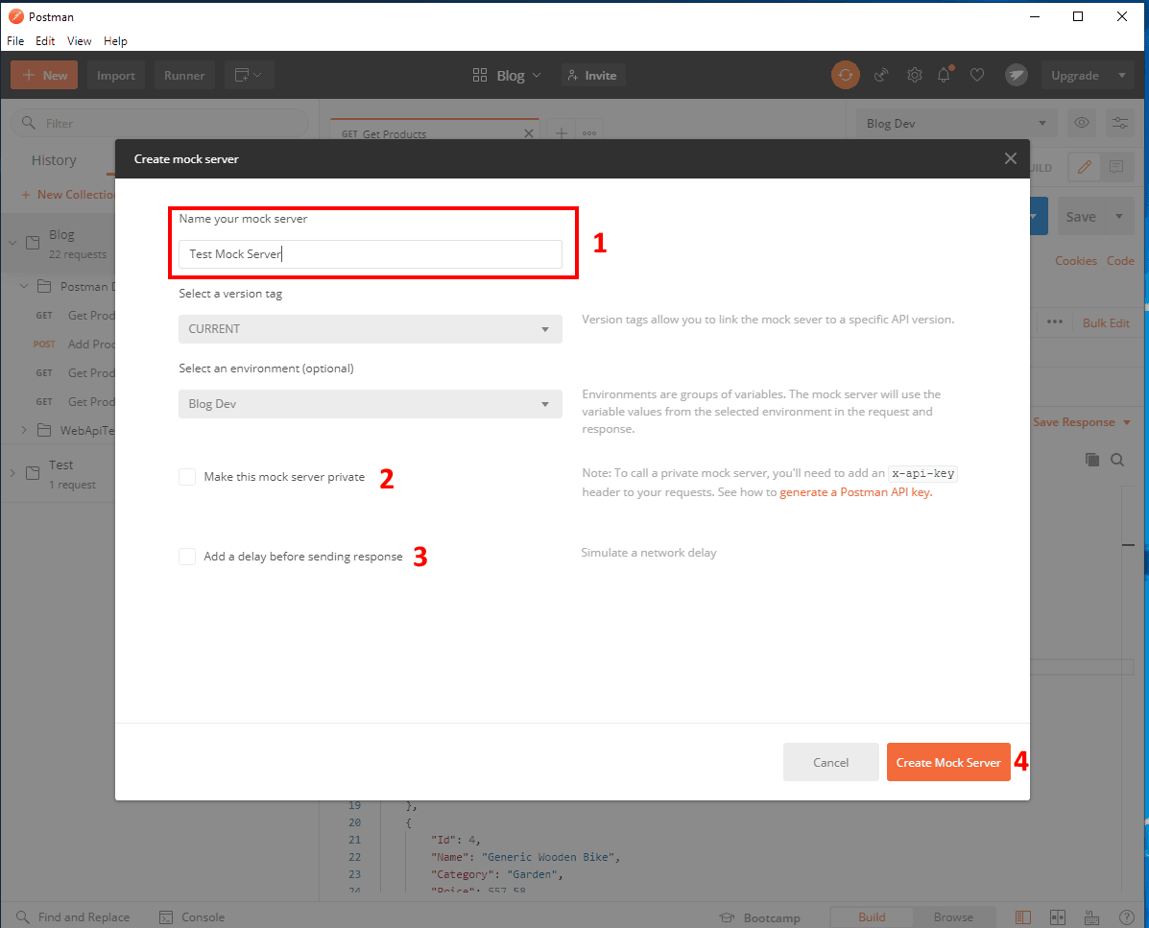Open the keyboard shortcuts icon

[1091, 917]
